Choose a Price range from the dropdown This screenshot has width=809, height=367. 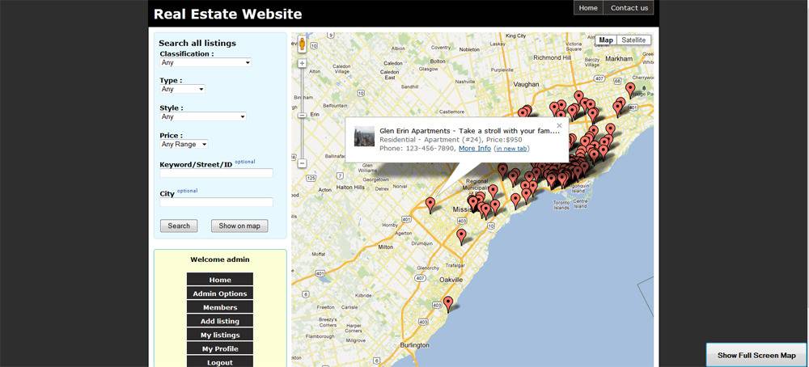click(x=184, y=145)
